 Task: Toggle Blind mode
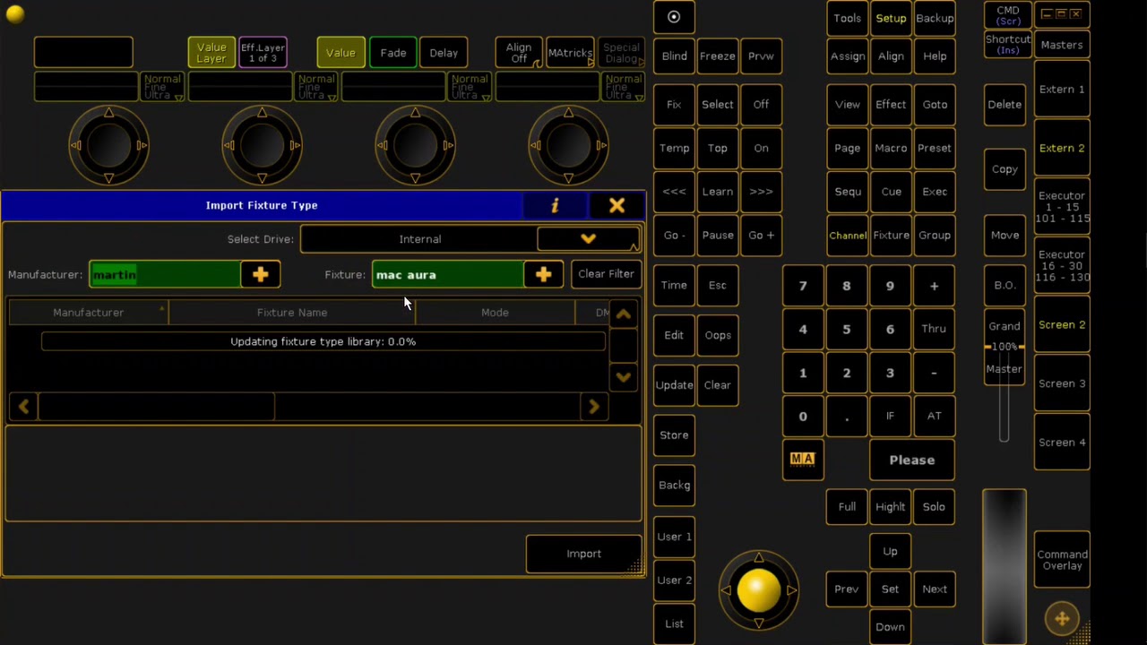674,56
